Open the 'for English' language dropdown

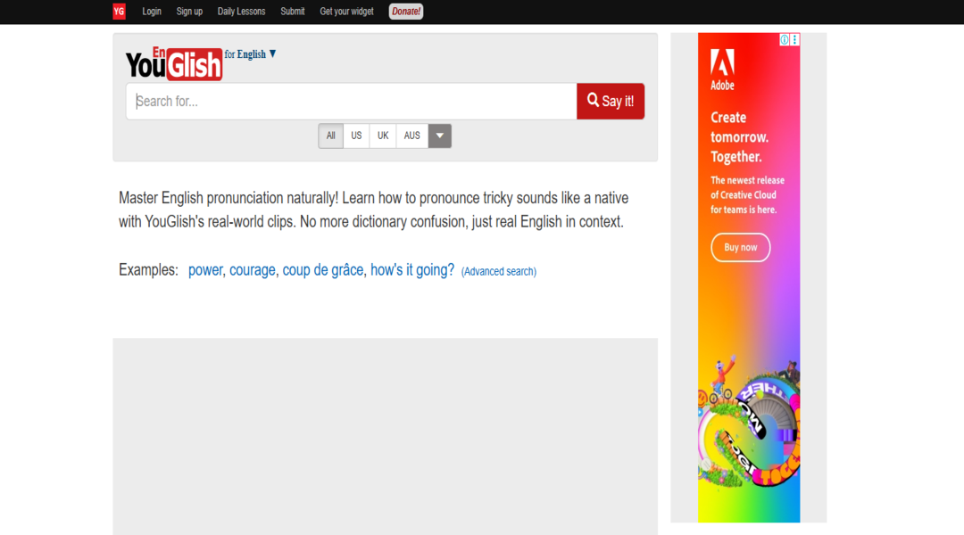pos(250,54)
